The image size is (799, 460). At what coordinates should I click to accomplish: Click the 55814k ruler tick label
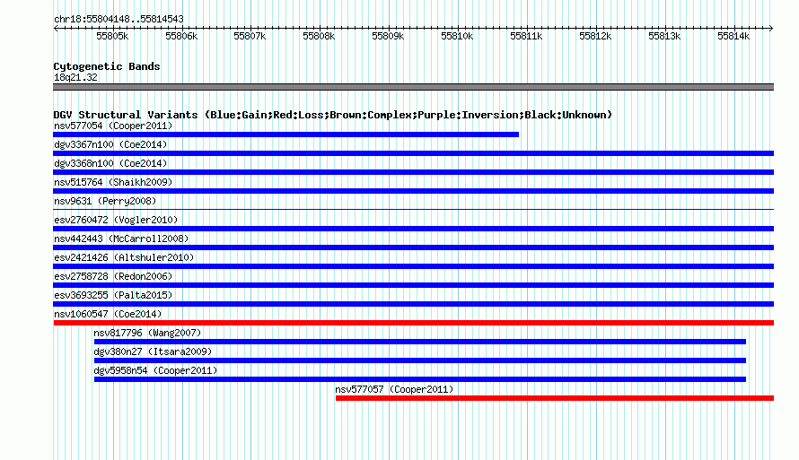point(733,36)
